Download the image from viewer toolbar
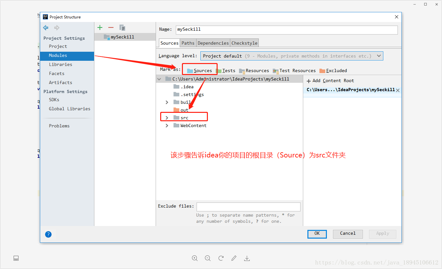This screenshot has height=269, width=442. [x=247, y=258]
